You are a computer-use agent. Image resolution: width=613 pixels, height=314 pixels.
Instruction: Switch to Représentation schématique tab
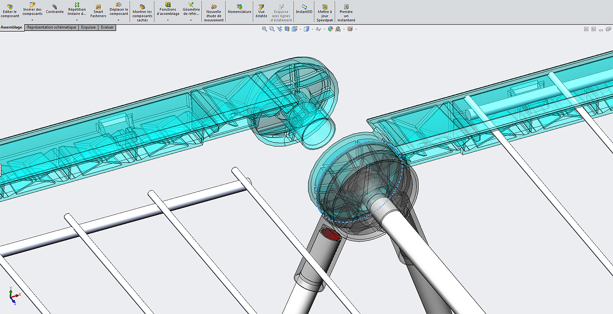52,28
